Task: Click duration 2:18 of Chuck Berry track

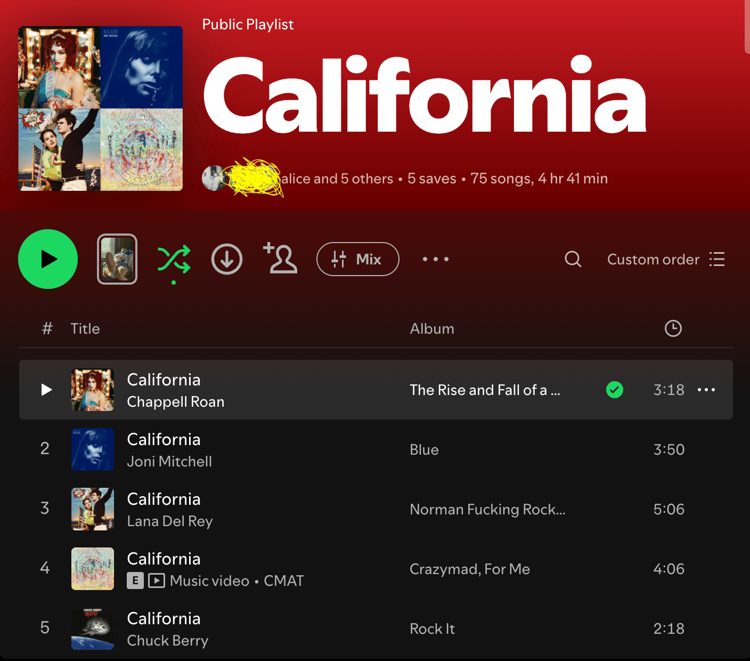Action: click(669, 629)
